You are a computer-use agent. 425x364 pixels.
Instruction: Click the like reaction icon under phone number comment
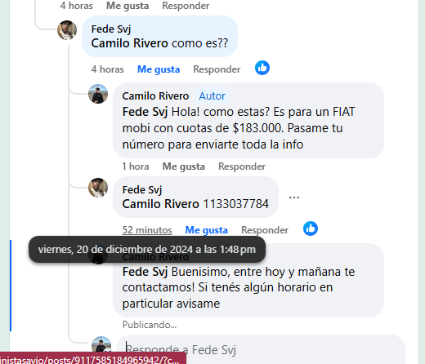click(x=311, y=229)
